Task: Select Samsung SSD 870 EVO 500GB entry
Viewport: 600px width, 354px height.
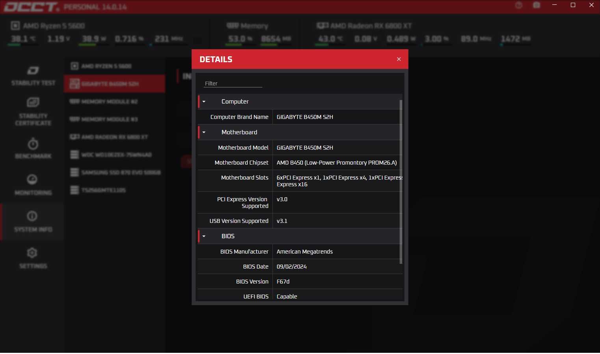Action: 115,172
